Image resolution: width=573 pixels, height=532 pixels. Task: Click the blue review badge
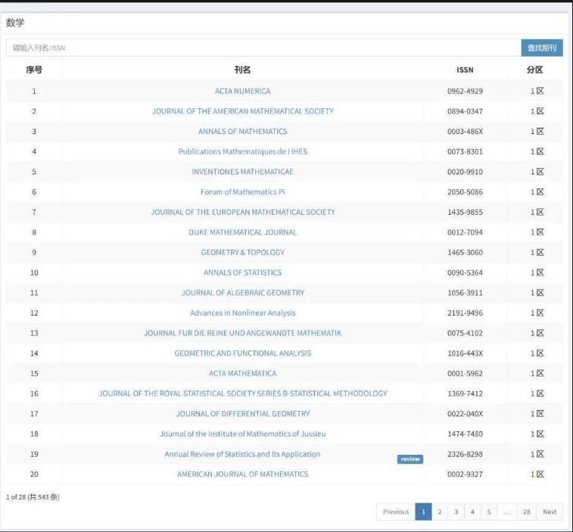tap(410, 459)
